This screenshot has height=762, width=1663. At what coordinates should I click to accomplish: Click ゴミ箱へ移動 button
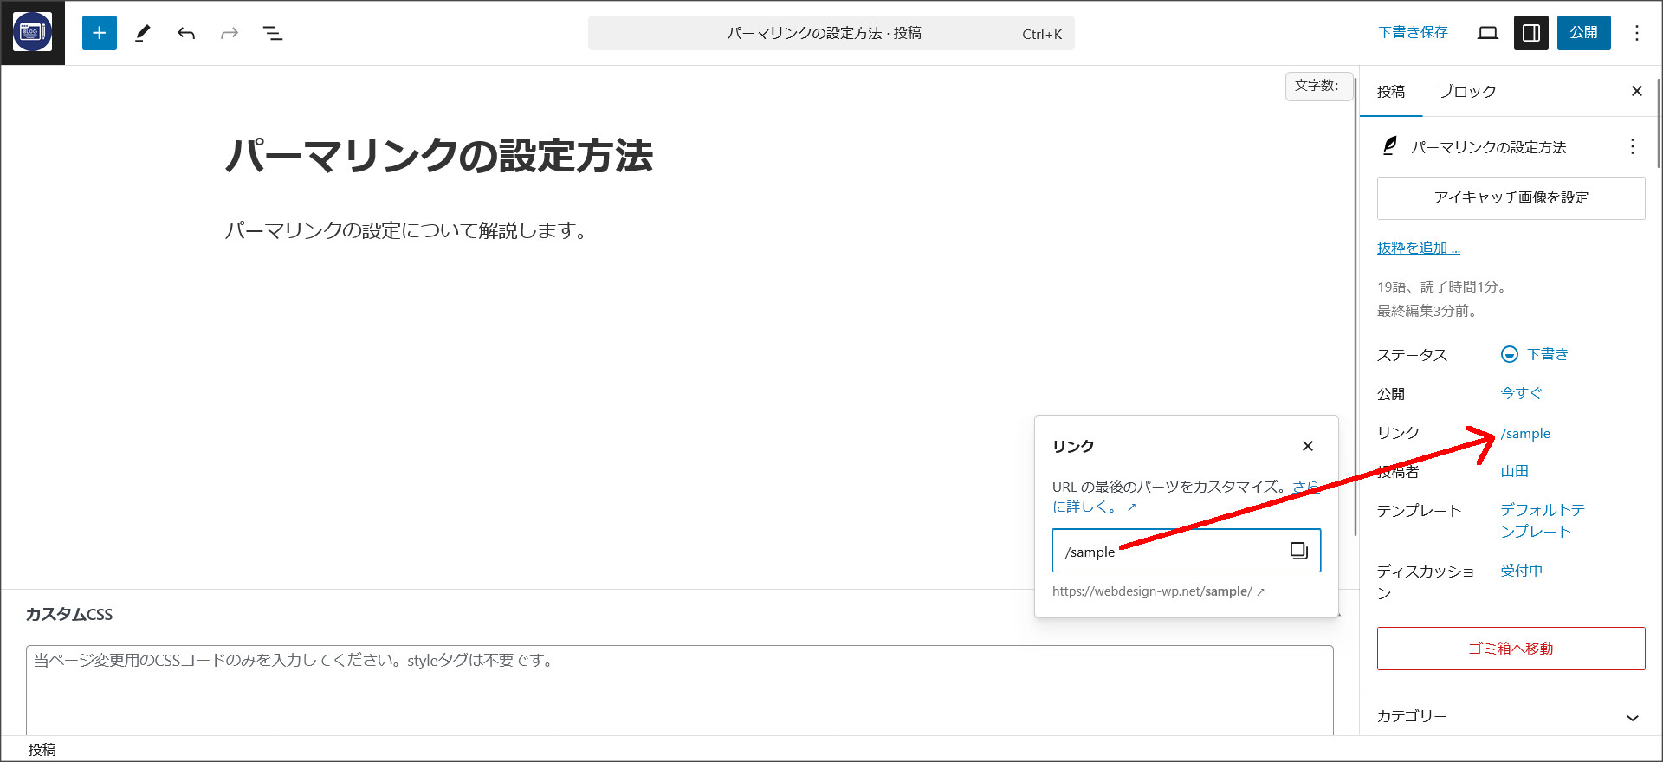[1511, 649]
